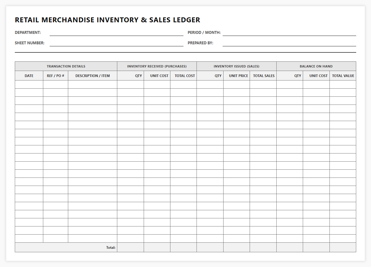Image resolution: width=371 pixels, height=267 pixels.
Task: Click QTY header under Inventory Received
Action: pos(131,76)
